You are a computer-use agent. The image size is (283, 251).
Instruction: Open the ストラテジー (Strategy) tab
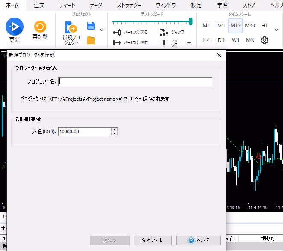click(x=129, y=6)
